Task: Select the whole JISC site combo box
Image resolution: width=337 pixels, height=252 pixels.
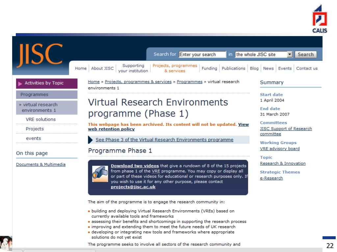Action: [264, 54]
